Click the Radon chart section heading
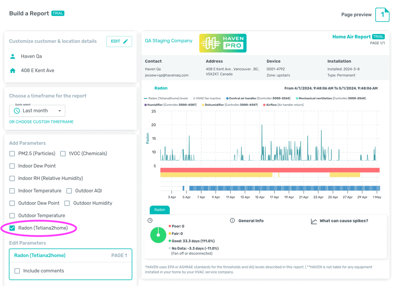This screenshot has width=396, height=286. [x=161, y=89]
